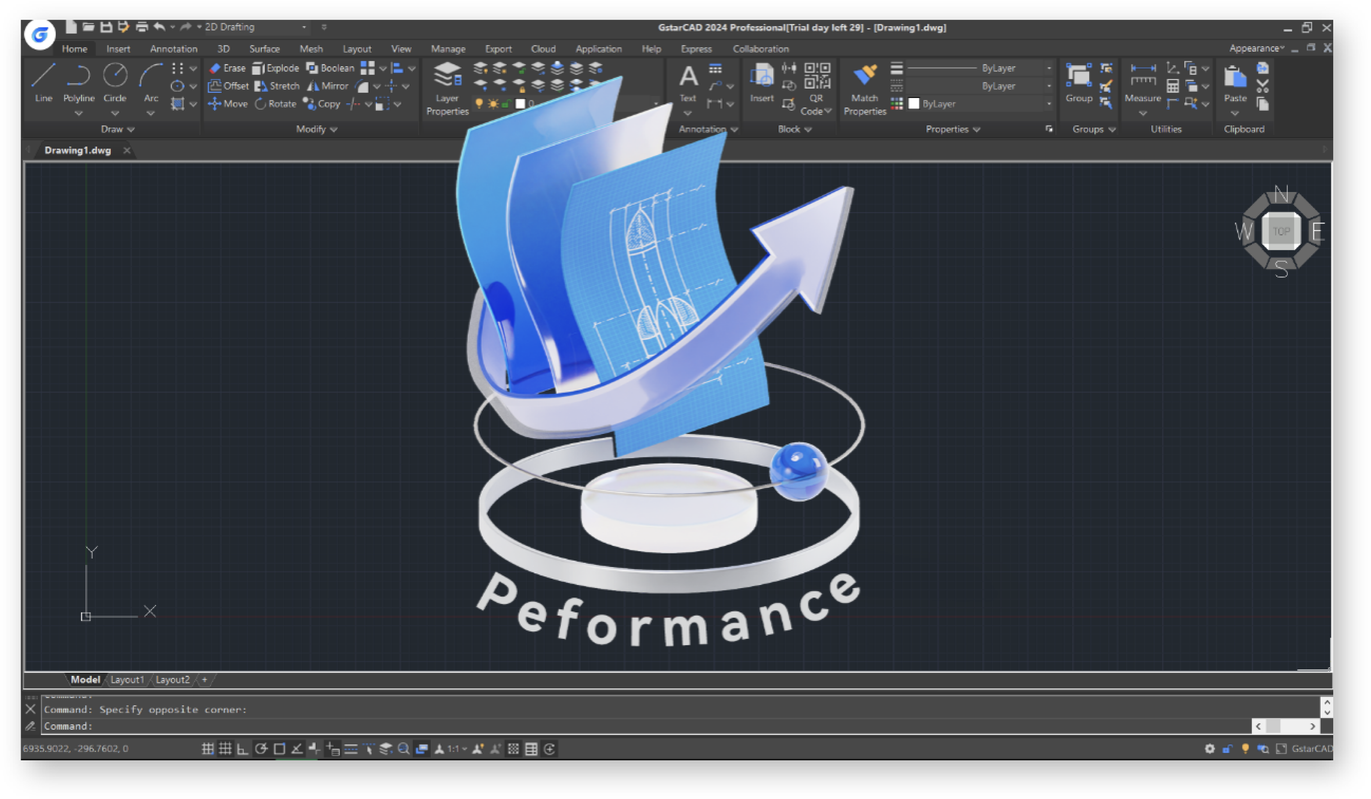Toggle the layer light bulb on/off icon
The width and height of the screenshot is (1371, 799).
(479, 103)
